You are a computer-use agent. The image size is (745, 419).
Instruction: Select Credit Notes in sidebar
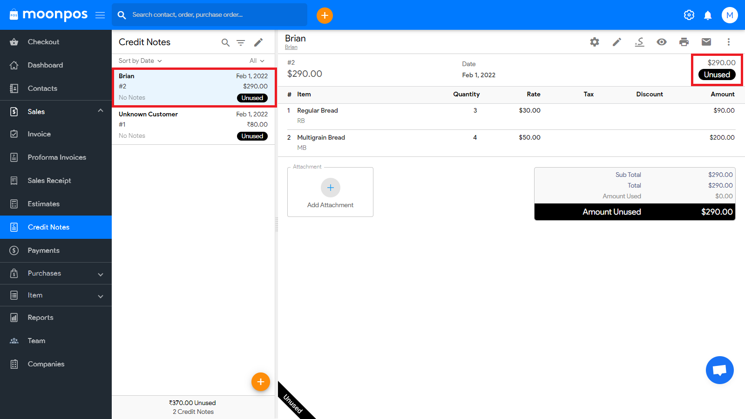pos(56,227)
